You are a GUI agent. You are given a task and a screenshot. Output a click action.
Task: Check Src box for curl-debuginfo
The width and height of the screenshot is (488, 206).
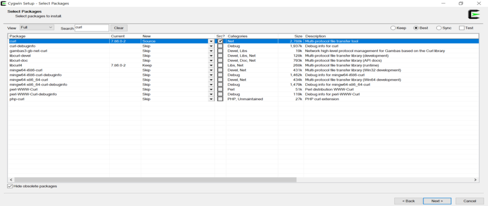tap(220, 46)
